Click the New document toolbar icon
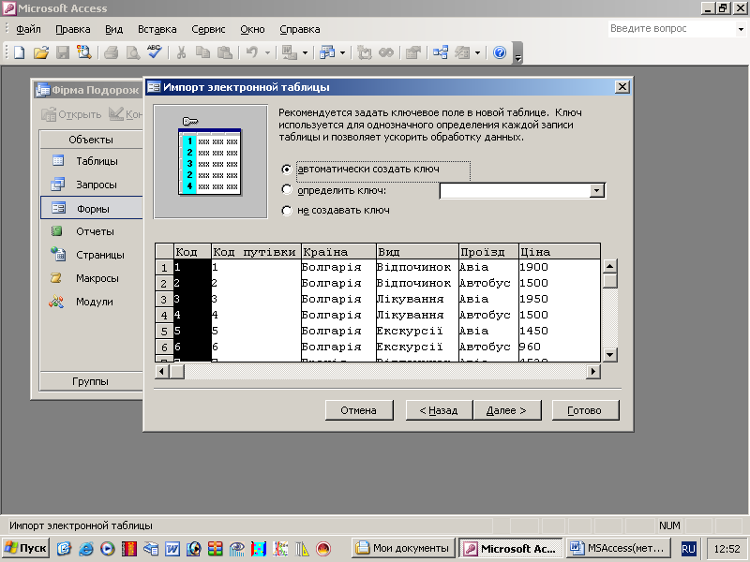750x562 pixels. [20, 52]
